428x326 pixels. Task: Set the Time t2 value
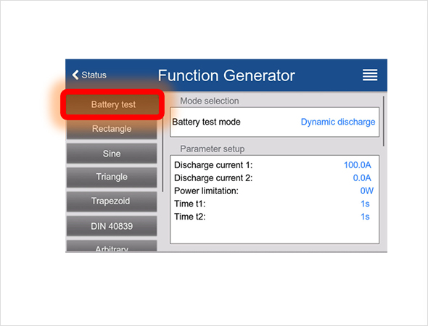(x=365, y=217)
